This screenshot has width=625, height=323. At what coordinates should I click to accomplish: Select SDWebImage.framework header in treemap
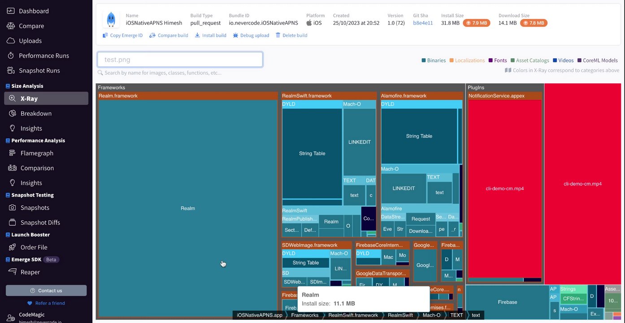point(317,245)
